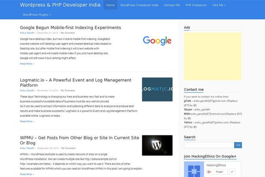Open the HackingEthics Google+ page name
The image size is (265, 177).
tap(216, 165)
